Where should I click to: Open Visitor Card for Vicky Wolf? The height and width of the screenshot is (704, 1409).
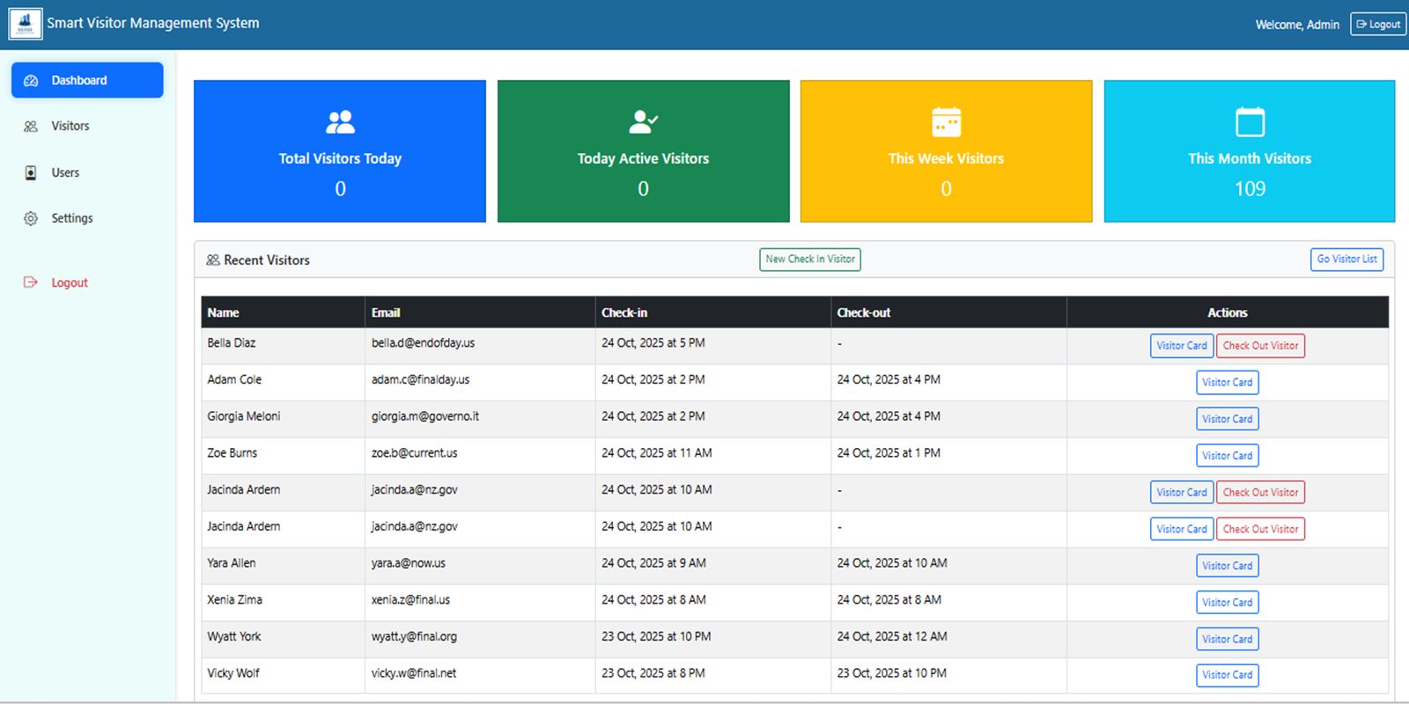pos(1227,675)
